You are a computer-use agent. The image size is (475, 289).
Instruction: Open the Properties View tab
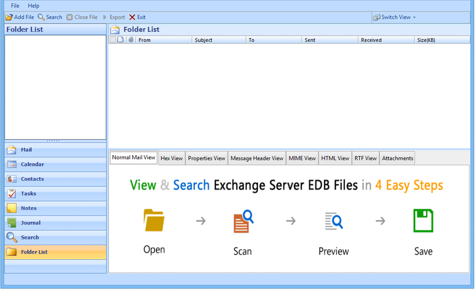(207, 158)
